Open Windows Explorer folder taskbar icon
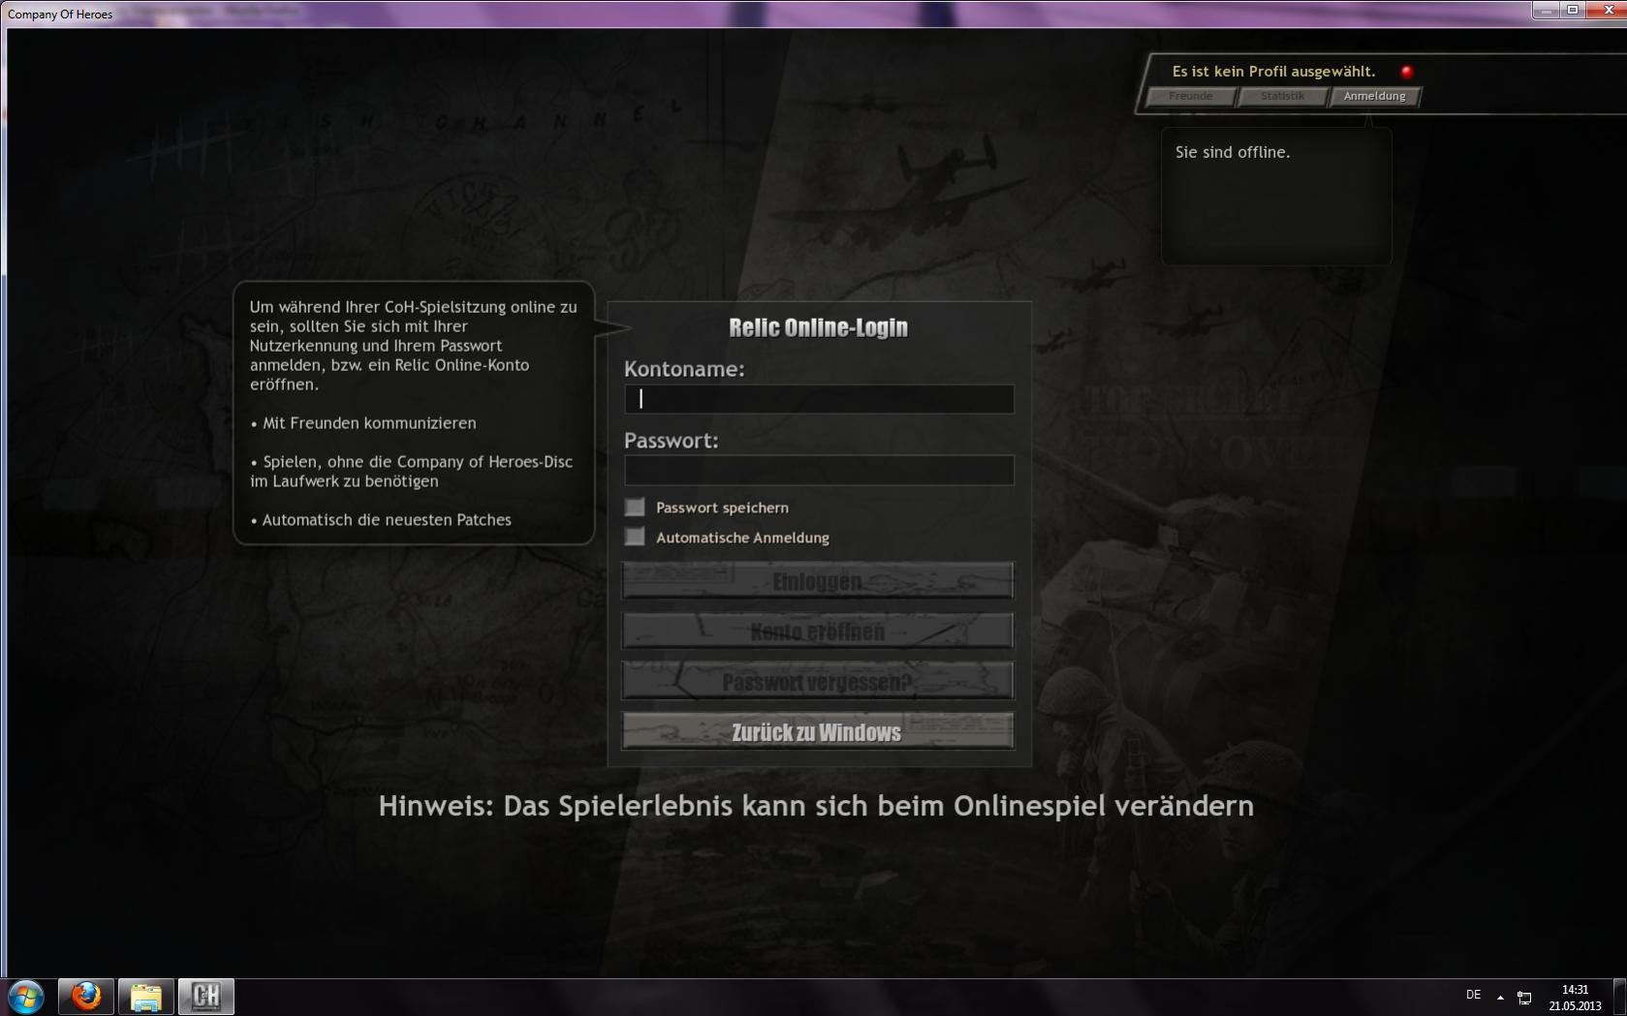Viewport: 1627px width, 1016px height. point(146,997)
